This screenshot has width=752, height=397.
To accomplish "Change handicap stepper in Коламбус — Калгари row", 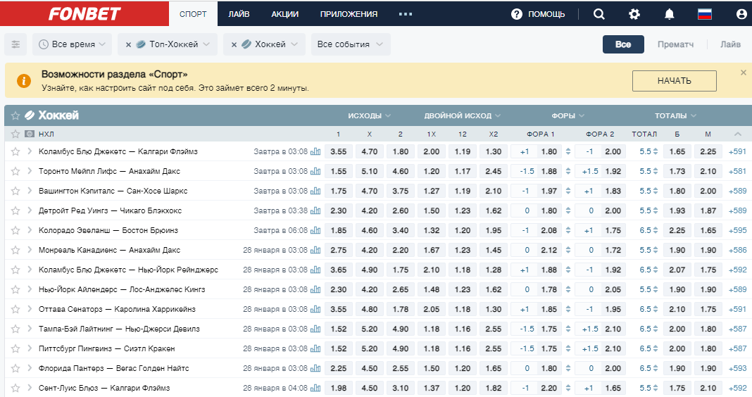I will 568,151.
